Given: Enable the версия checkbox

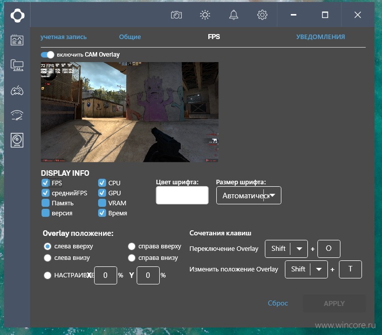Looking at the screenshot, I should tap(46, 213).
